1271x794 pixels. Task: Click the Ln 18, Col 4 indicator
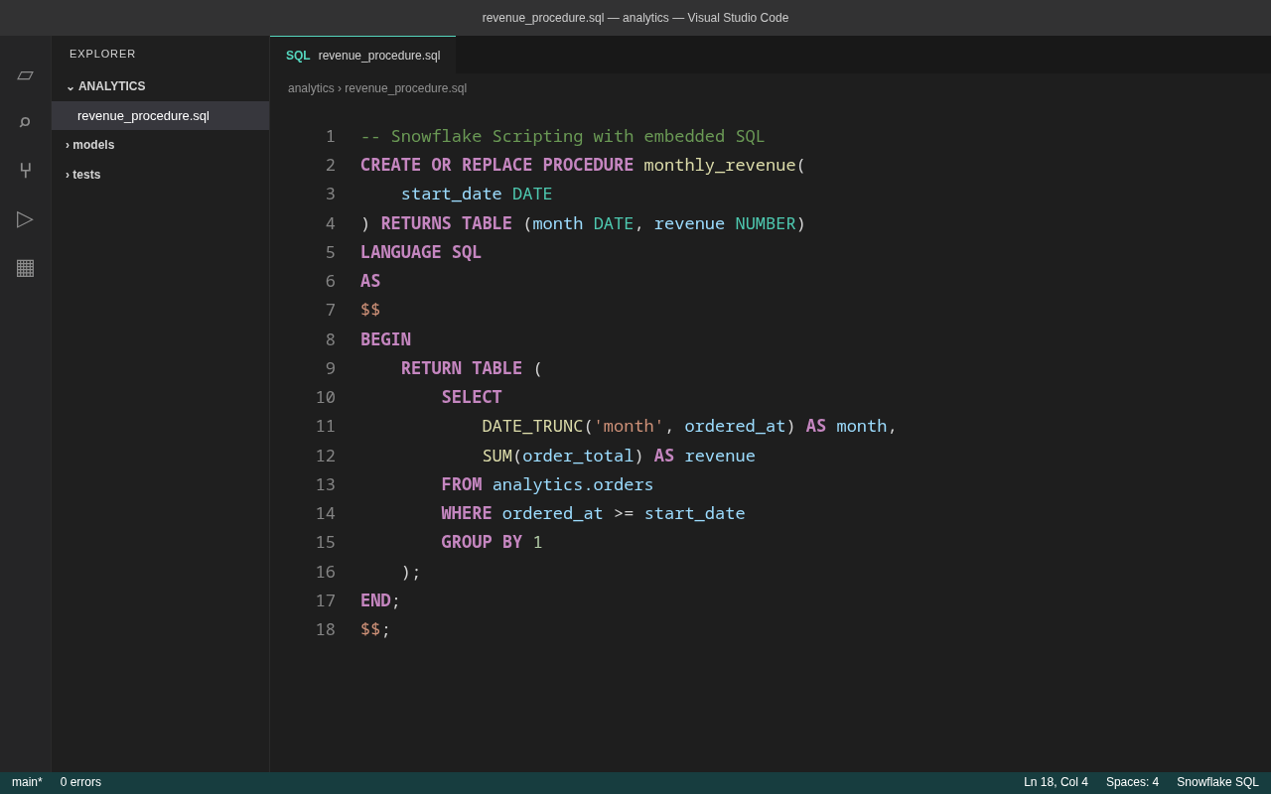[x=1056, y=782]
